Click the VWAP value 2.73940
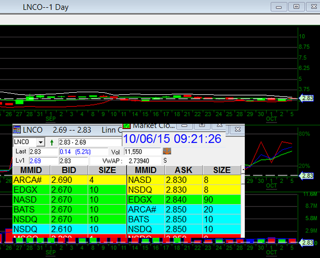Image resolution: width=320 pixels, height=258 pixels. pyautogui.click(x=141, y=160)
